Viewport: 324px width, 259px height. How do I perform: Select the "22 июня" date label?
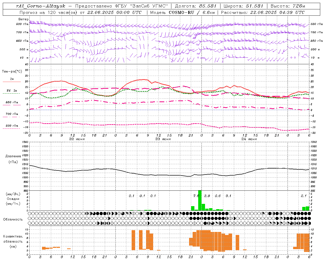coord(77,139)
